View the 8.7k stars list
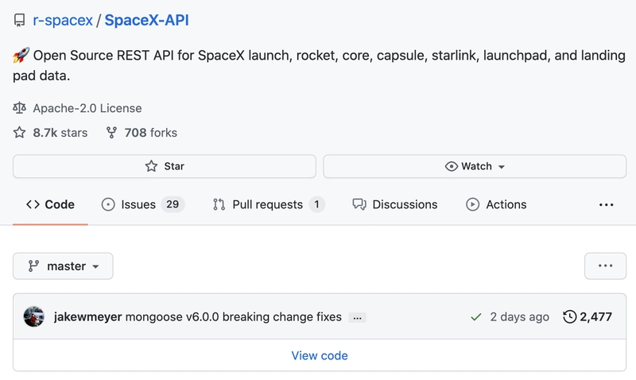 tap(60, 133)
